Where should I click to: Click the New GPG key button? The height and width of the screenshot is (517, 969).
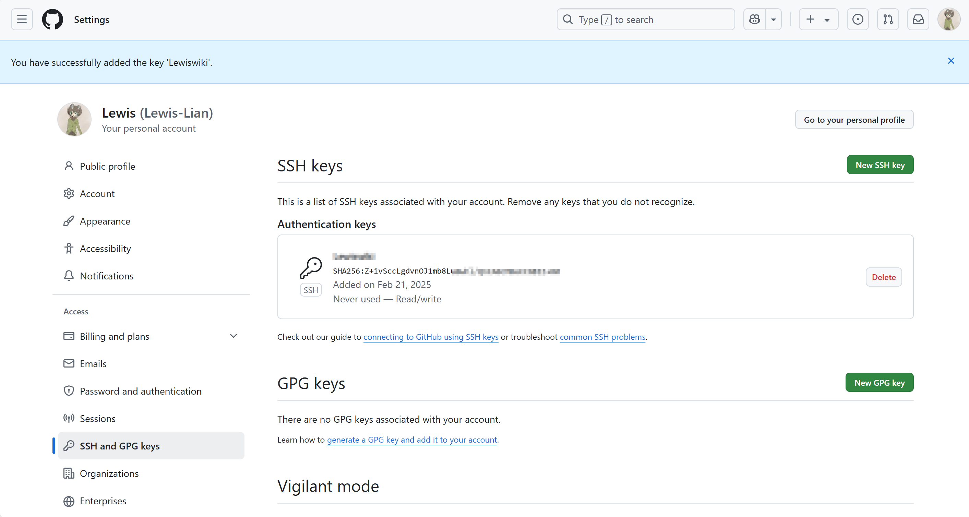pos(879,382)
